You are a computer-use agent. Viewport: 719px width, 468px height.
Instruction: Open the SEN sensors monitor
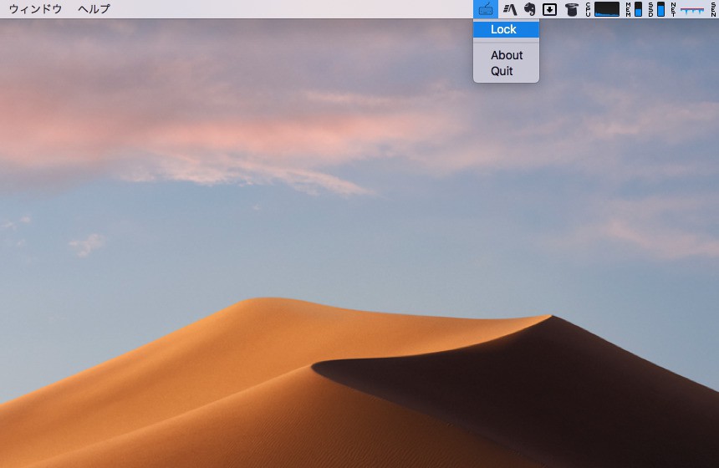[x=714, y=9]
